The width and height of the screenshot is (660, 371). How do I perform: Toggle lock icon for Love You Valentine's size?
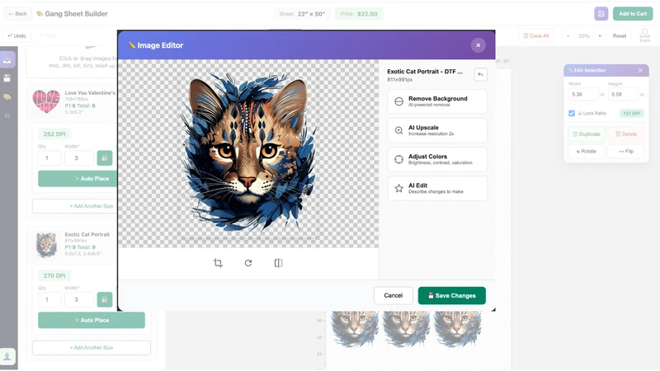pyautogui.click(x=105, y=158)
